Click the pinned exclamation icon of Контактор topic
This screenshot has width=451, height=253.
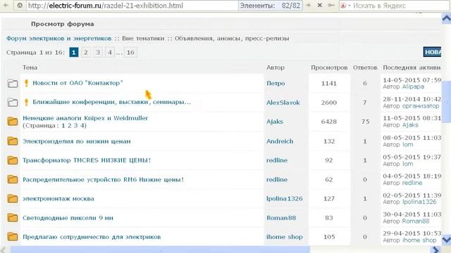[x=26, y=83]
